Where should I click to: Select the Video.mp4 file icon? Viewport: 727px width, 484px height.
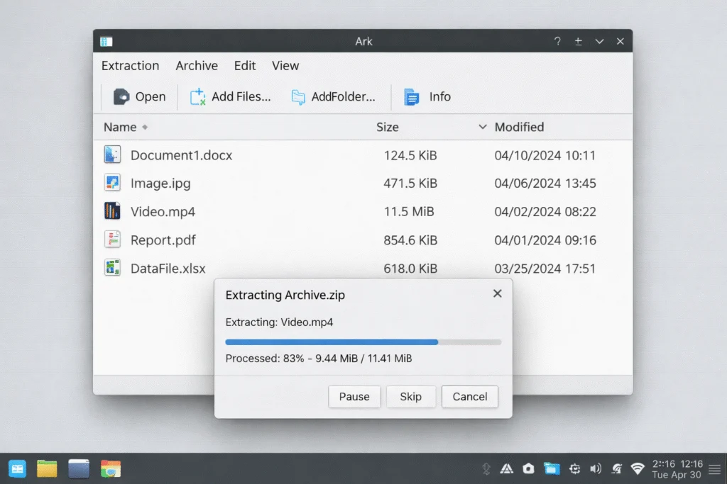pos(112,211)
